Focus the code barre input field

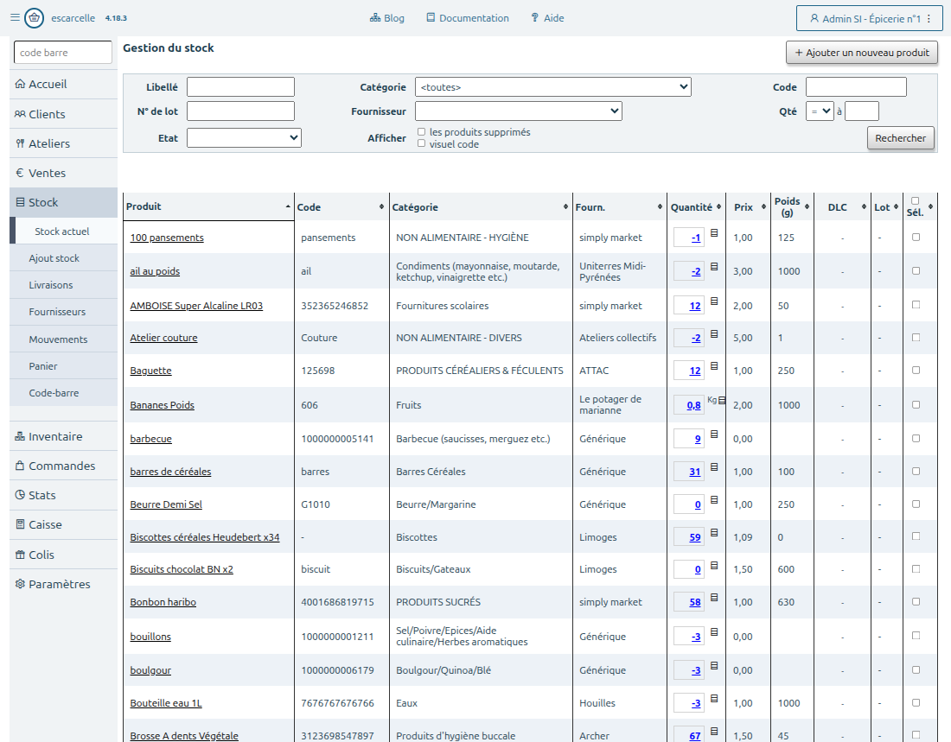click(63, 52)
